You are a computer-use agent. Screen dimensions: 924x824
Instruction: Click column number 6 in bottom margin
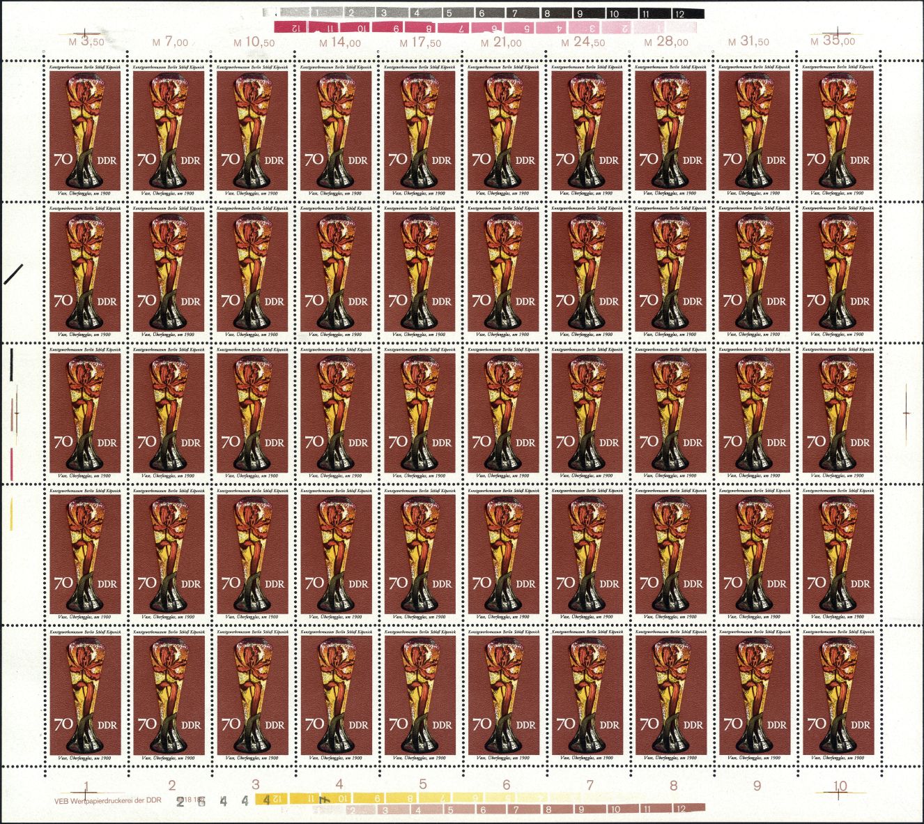(x=507, y=785)
